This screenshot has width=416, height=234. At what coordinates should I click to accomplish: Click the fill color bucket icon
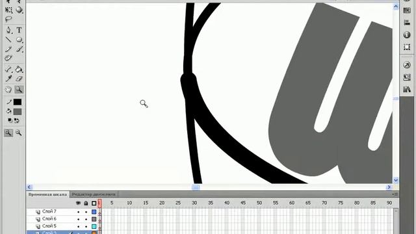point(8,111)
